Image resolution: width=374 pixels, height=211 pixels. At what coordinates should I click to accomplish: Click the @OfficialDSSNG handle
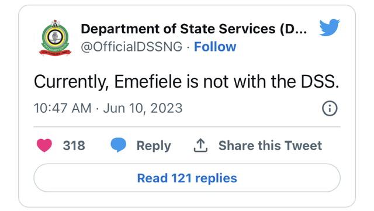pos(131,47)
